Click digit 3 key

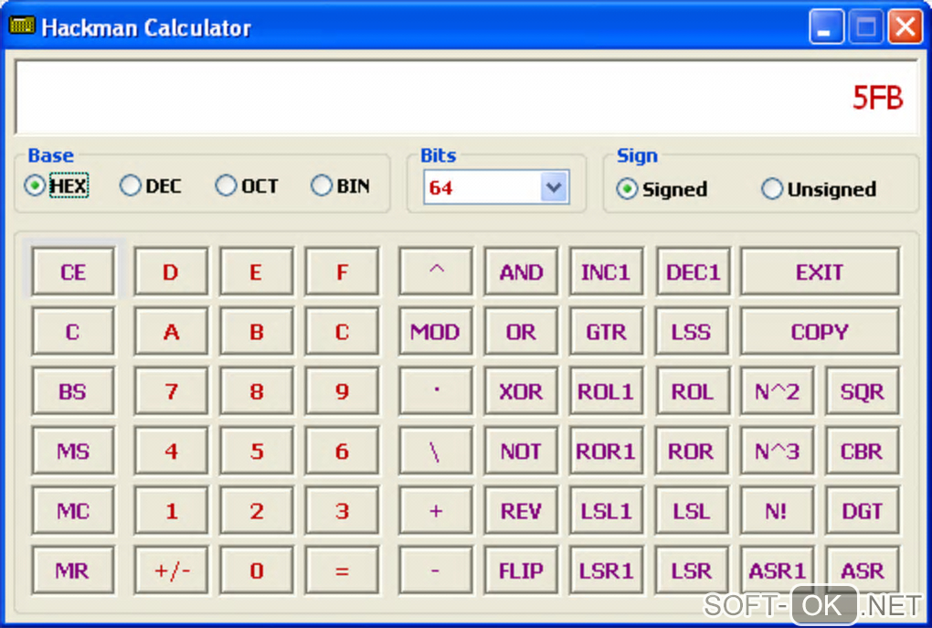[342, 511]
